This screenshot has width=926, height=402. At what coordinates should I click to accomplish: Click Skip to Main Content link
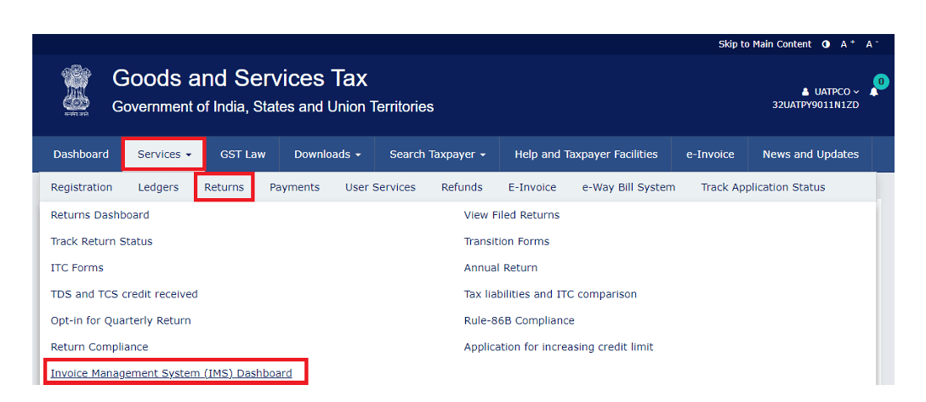(764, 44)
